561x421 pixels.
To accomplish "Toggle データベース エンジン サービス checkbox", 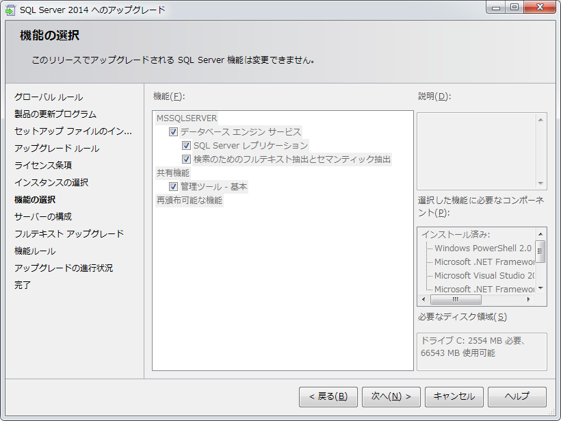I will point(174,132).
